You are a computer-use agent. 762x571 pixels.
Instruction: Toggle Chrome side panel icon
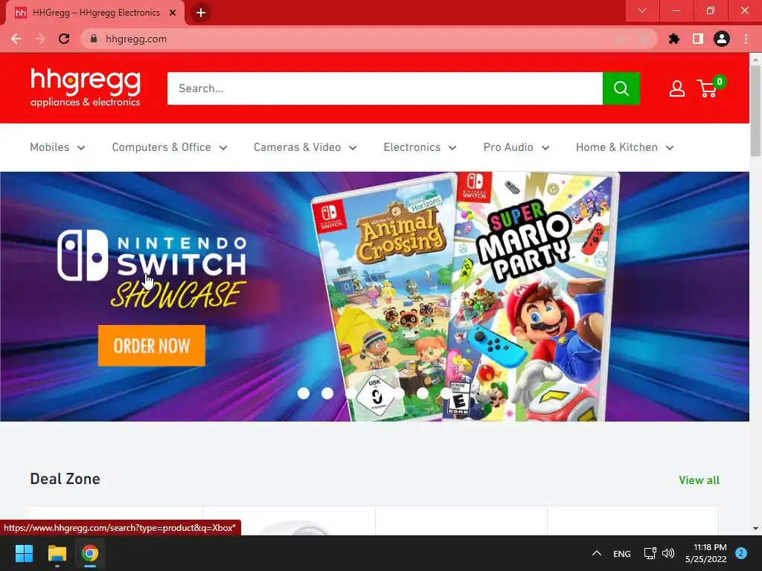pyautogui.click(x=697, y=39)
